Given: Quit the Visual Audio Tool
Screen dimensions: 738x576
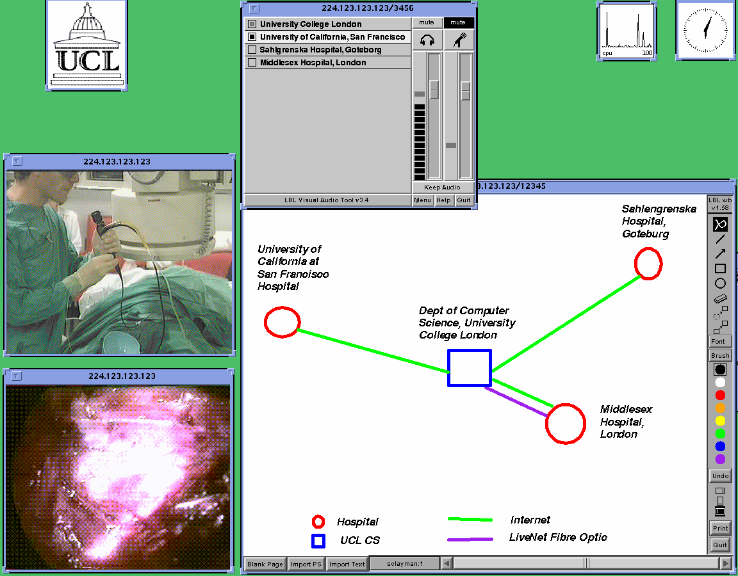Looking at the screenshot, I should pos(464,200).
